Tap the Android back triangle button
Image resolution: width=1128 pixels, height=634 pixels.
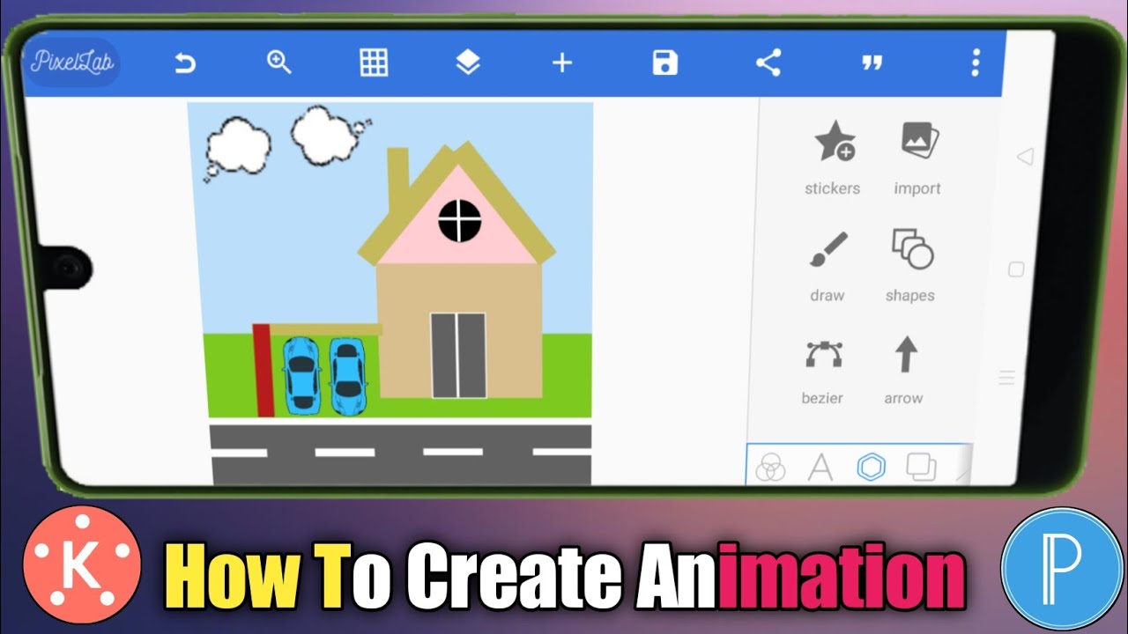pyautogui.click(x=1024, y=157)
